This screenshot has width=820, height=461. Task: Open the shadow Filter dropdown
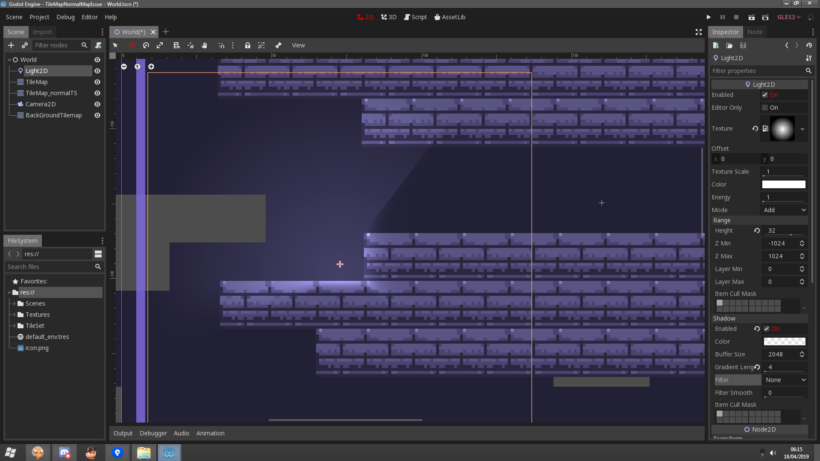[x=785, y=380]
